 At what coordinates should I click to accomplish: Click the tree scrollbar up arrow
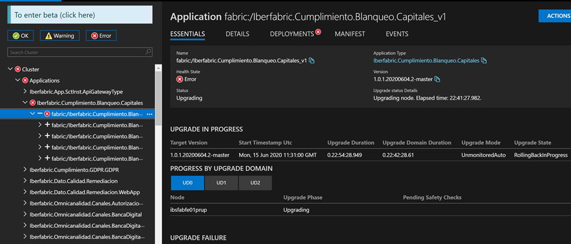[x=159, y=68]
